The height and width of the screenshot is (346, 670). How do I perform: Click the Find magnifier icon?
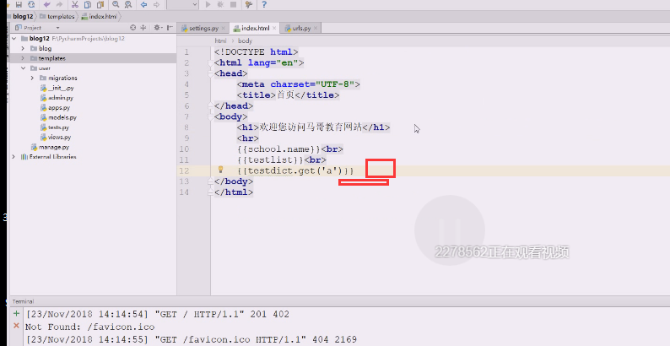[116, 5]
